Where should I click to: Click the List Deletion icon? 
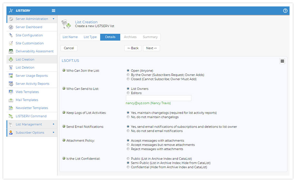[x=11, y=68]
